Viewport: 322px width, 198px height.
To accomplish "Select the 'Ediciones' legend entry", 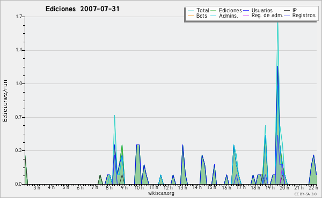I will pos(230,10).
